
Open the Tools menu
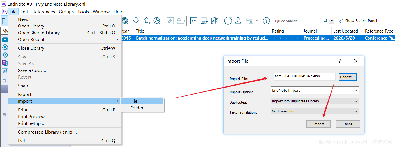point(83,12)
